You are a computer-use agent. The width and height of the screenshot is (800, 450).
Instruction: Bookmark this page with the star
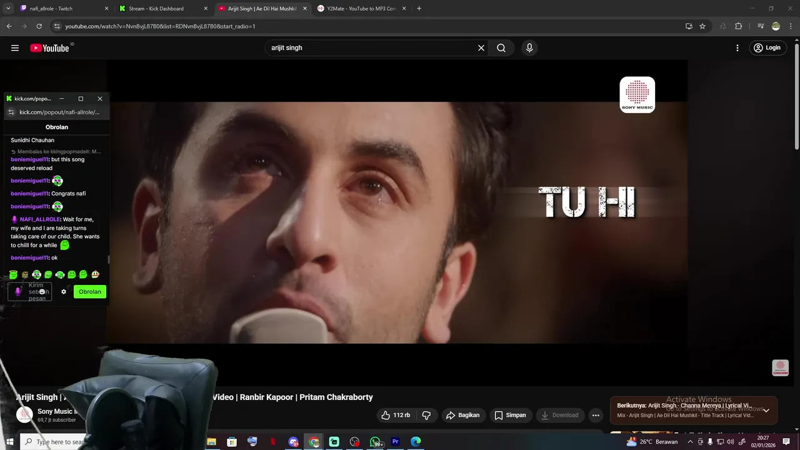(x=702, y=26)
